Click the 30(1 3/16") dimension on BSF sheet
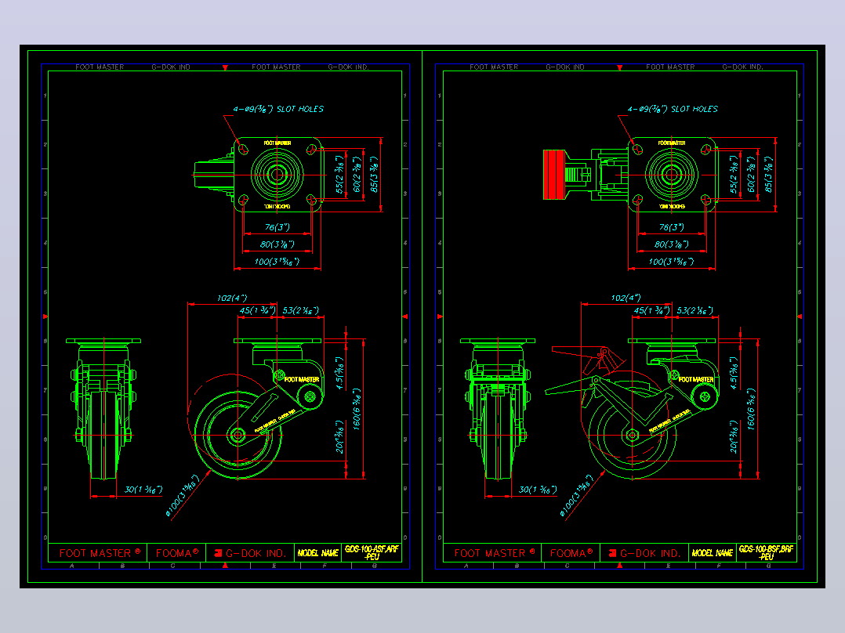 pyautogui.click(x=538, y=490)
